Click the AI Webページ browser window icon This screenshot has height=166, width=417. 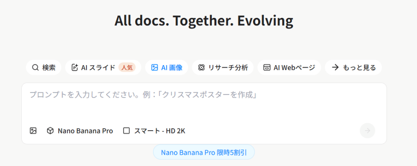[x=267, y=68]
